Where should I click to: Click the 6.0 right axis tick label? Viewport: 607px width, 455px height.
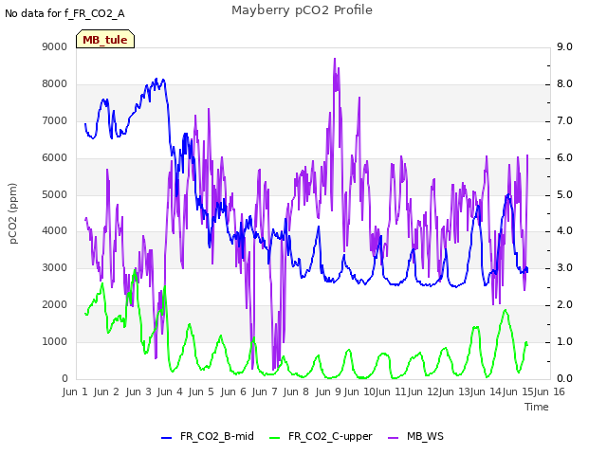pos(565,158)
